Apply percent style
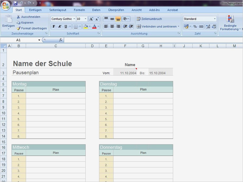This screenshot has width=243, height=182. pyautogui.click(x=195, y=26)
